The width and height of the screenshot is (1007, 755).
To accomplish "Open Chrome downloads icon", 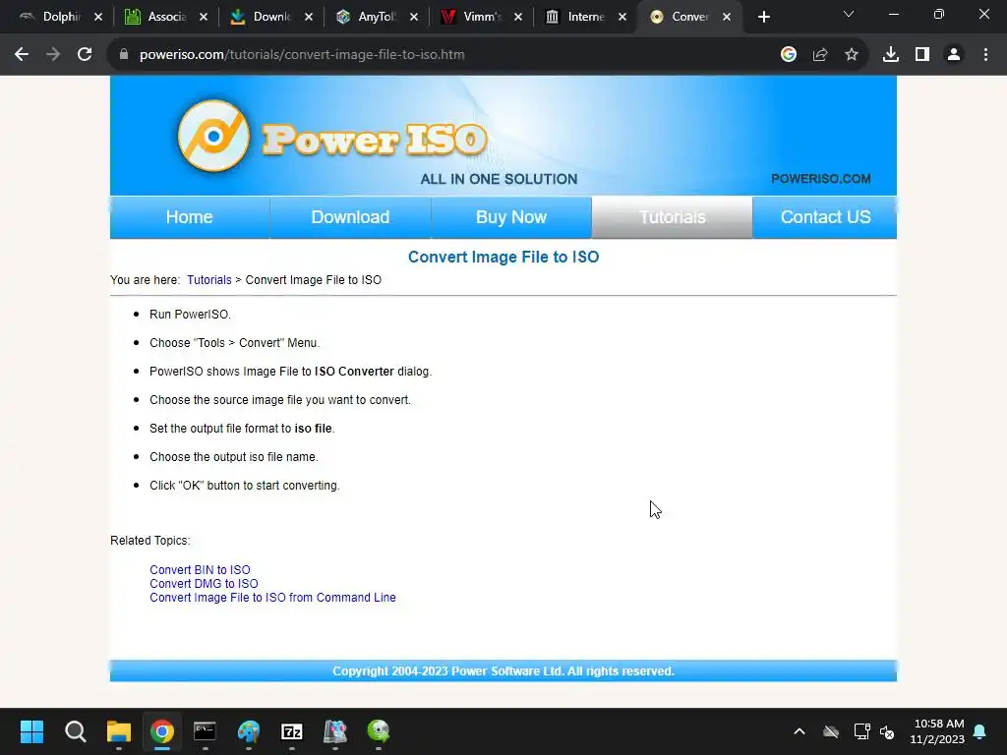I will pos(891,55).
